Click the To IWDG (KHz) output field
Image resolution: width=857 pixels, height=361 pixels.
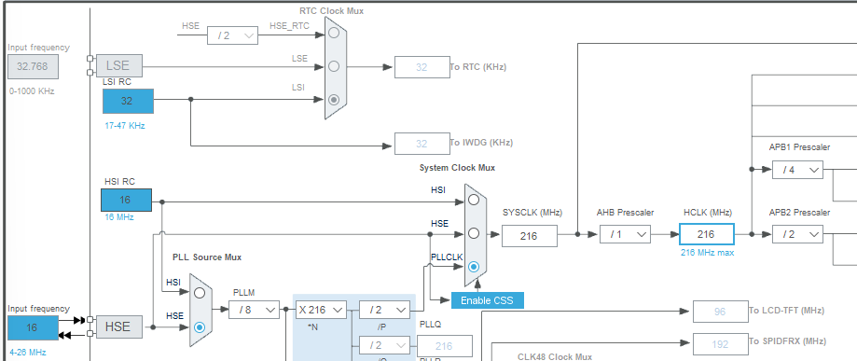click(x=422, y=144)
